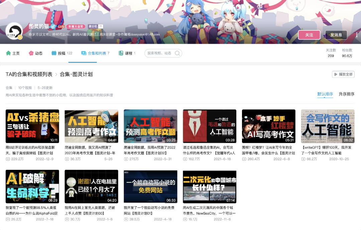The image size is (361, 230).
Task: Click 关注数 209 count
Action: click(331, 53)
